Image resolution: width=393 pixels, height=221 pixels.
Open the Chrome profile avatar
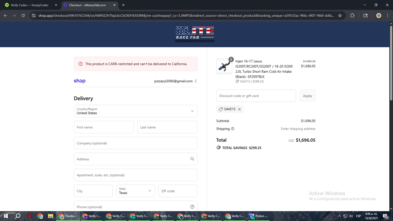379,15
